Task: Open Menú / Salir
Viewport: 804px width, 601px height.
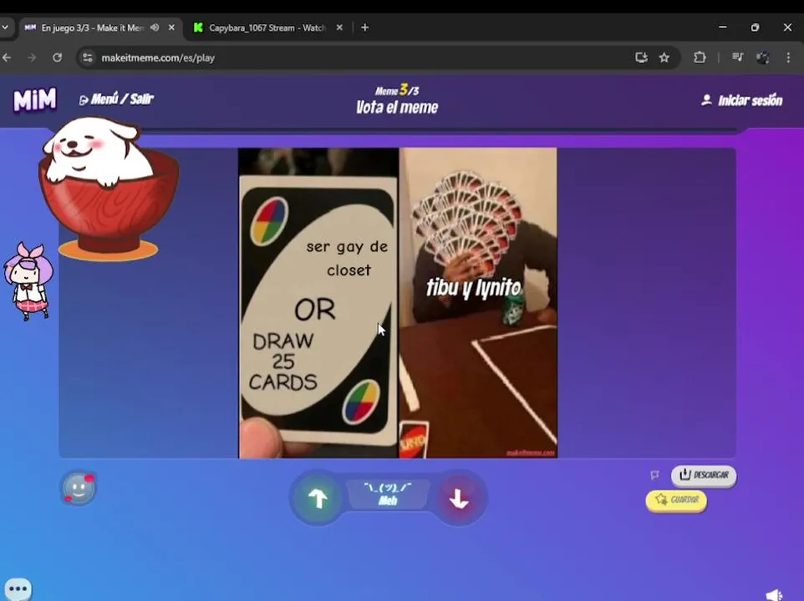Action: pos(116,99)
